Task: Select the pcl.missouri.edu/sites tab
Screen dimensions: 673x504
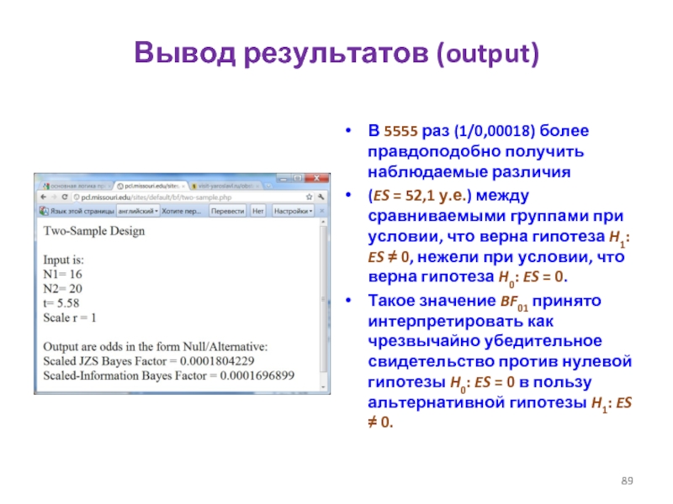Action: [151, 186]
